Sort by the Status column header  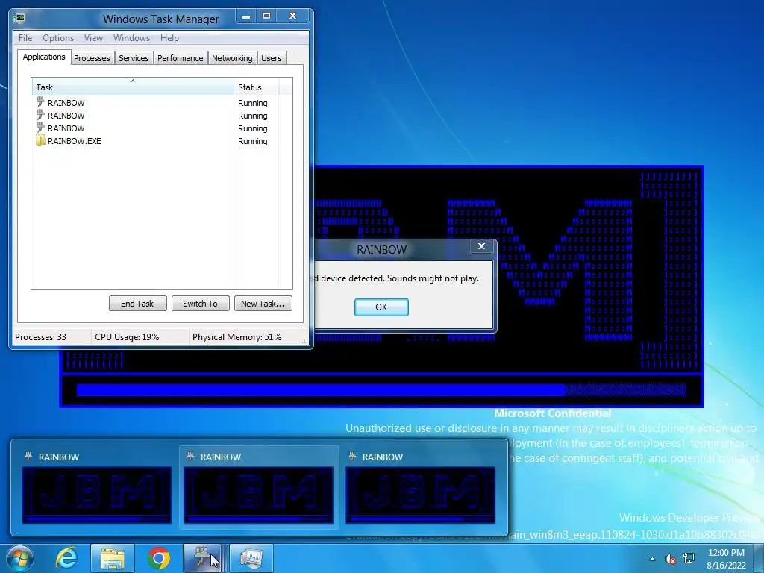click(x=257, y=87)
